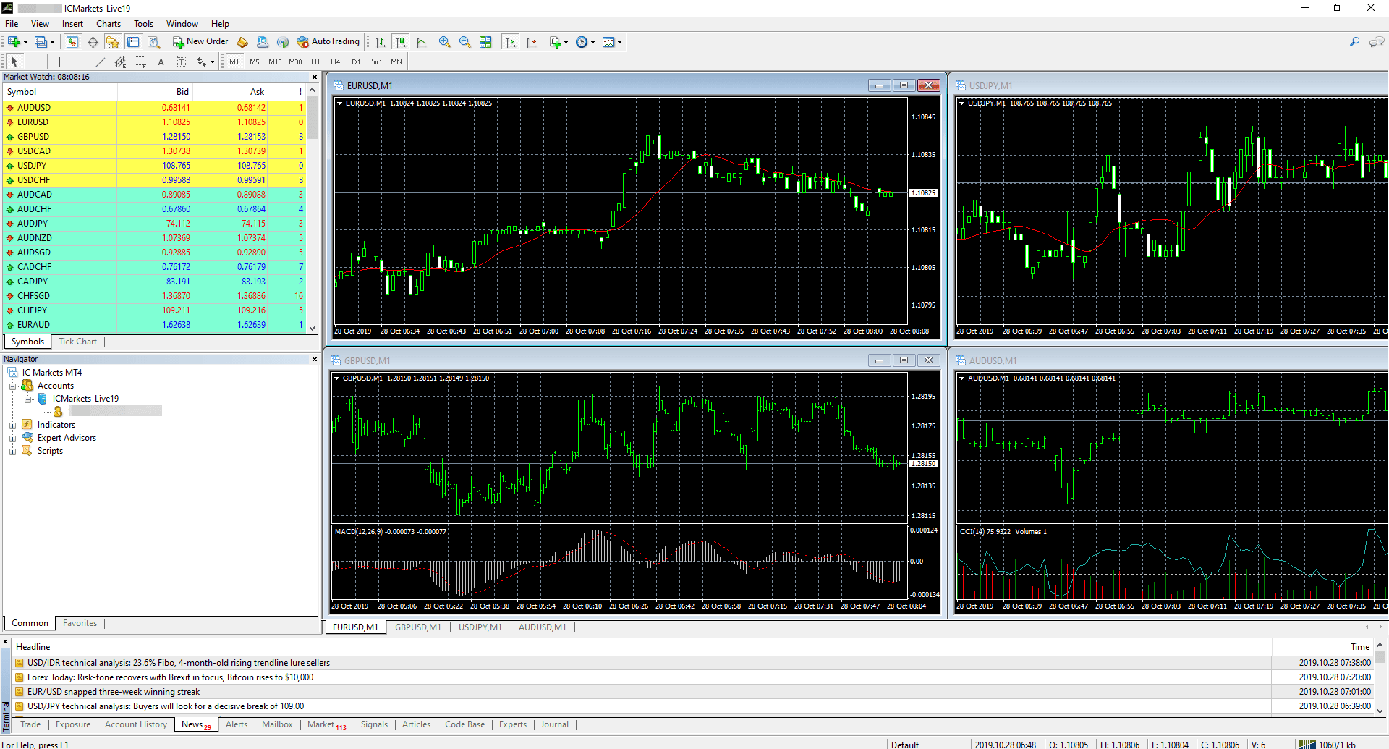Viewport: 1389px width, 749px height.
Task: Switch chart to Candlestick mode
Action: 401,42
